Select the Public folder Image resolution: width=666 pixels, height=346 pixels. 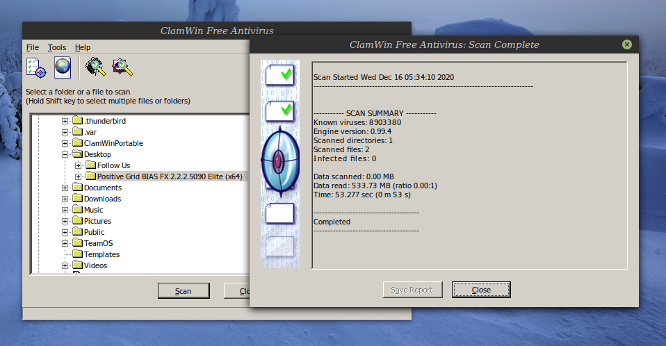click(94, 232)
